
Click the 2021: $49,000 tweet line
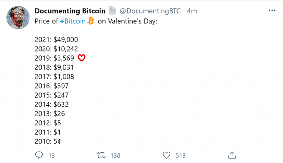[x=56, y=40]
